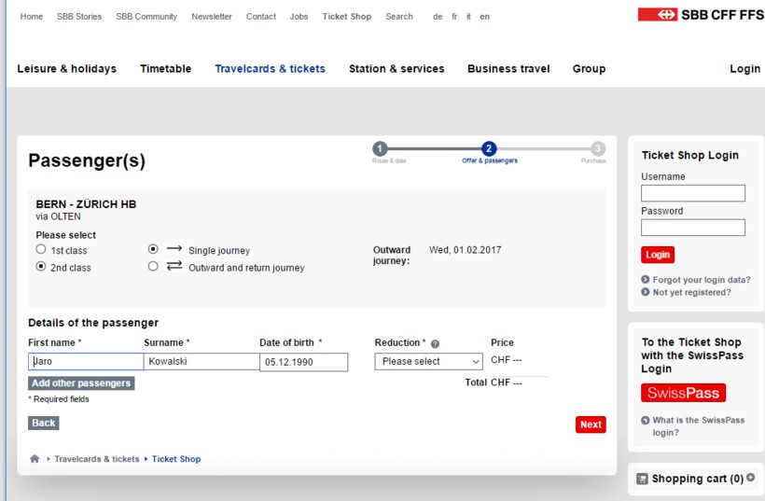765x501 pixels.
Task: Click the home icon in breadcrumb
Action: tap(35, 459)
